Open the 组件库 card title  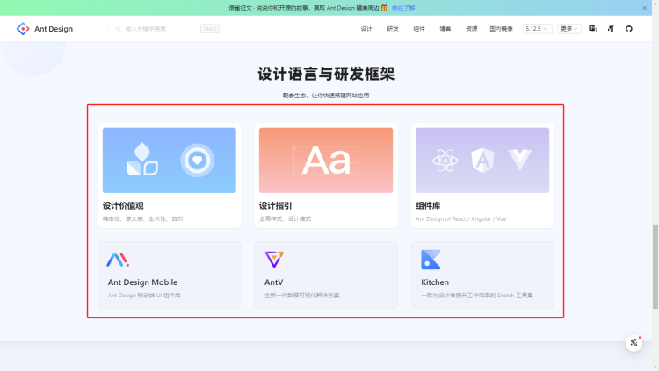(x=428, y=205)
